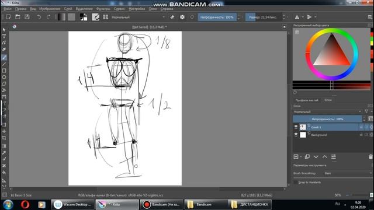The height and width of the screenshot is (210, 374).
Task: Open the layer blending mode dropdown
Action: click(x=327, y=111)
